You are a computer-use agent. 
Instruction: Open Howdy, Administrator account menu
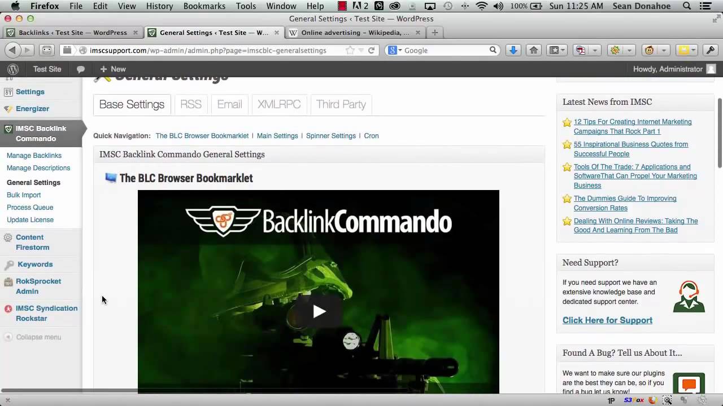pos(674,69)
